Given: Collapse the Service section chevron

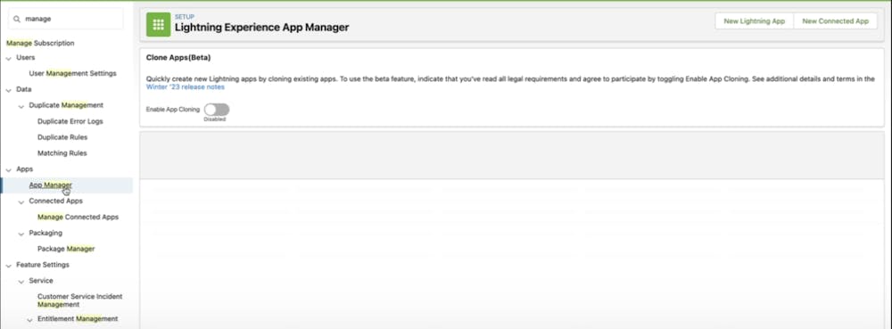Looking at the screenshot, I should (21, 281).
